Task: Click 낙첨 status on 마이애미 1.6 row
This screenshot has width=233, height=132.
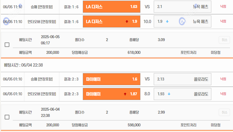Action: (x=223, y=79)
